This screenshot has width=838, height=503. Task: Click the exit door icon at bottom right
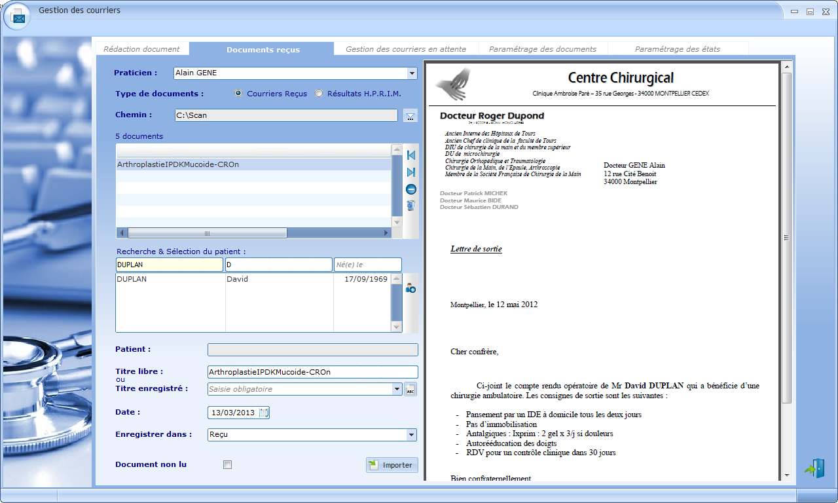[814, 468]
